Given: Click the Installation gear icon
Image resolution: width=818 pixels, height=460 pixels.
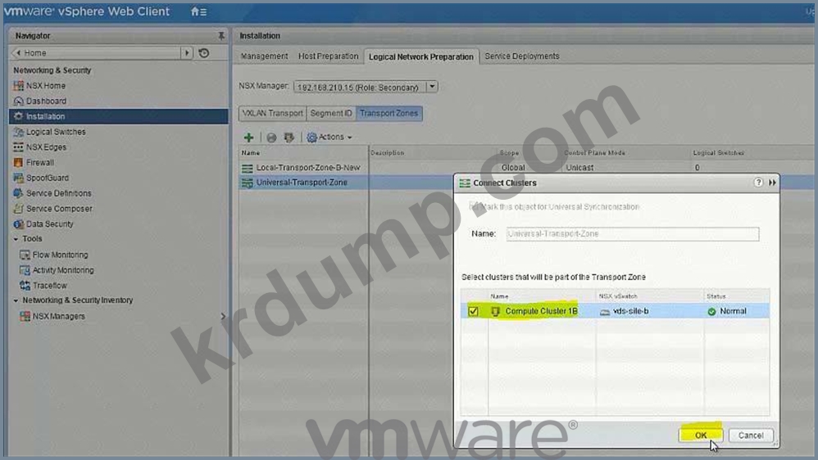Looking at the screenshot, I should click(x=18, y=116).
